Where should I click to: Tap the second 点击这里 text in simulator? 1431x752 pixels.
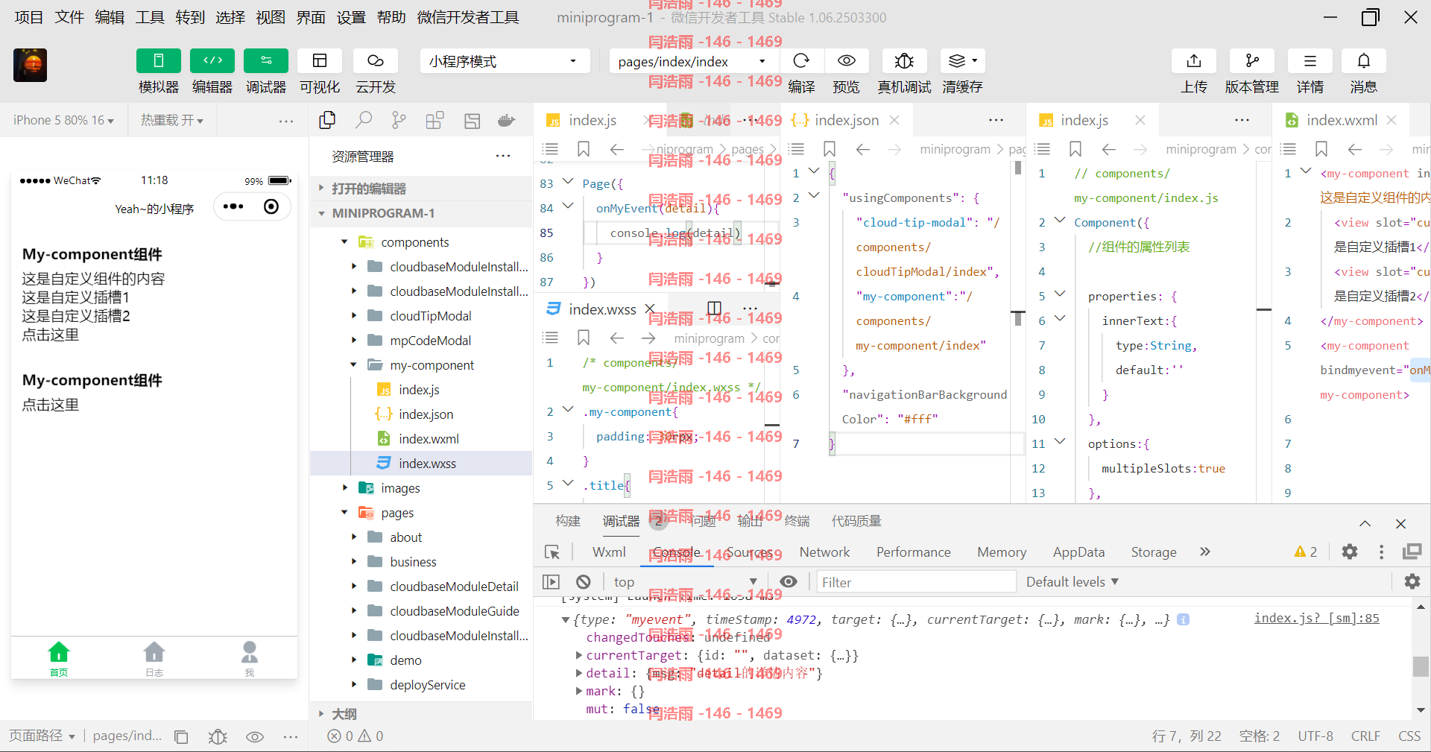(51, 405)
